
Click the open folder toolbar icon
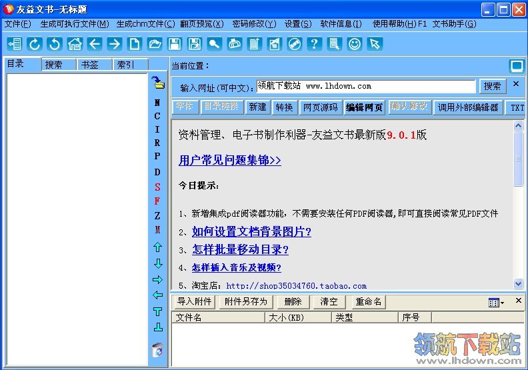pos(155,44)
